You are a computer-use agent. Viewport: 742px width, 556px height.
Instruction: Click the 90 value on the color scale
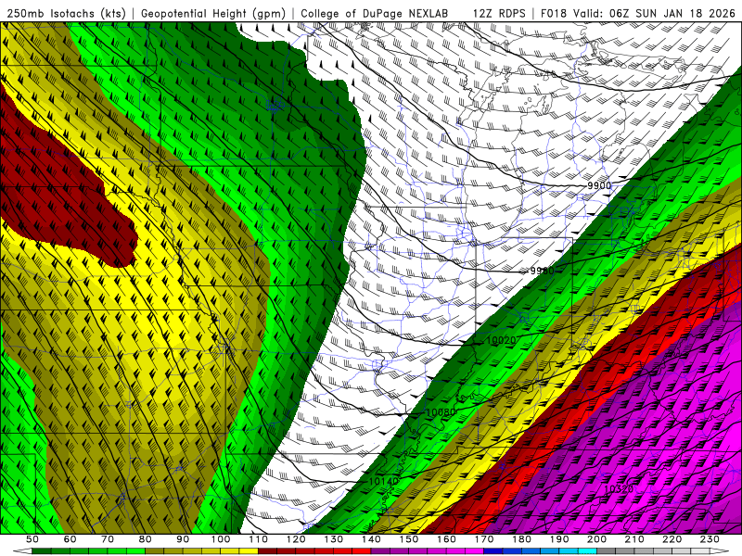(x=183, y=539)
